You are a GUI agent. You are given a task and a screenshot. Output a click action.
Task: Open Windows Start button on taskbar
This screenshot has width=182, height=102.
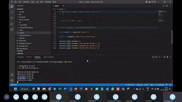click(15, 89)
